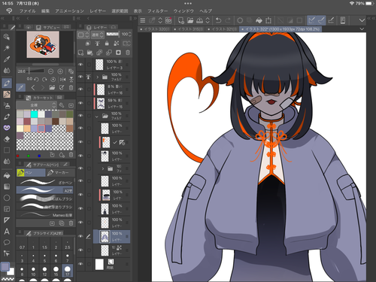Select the main foreground color box
Image resolution: width=376 pixels, height=282 pixels.
pyautogui.click(x=5, y=266)
